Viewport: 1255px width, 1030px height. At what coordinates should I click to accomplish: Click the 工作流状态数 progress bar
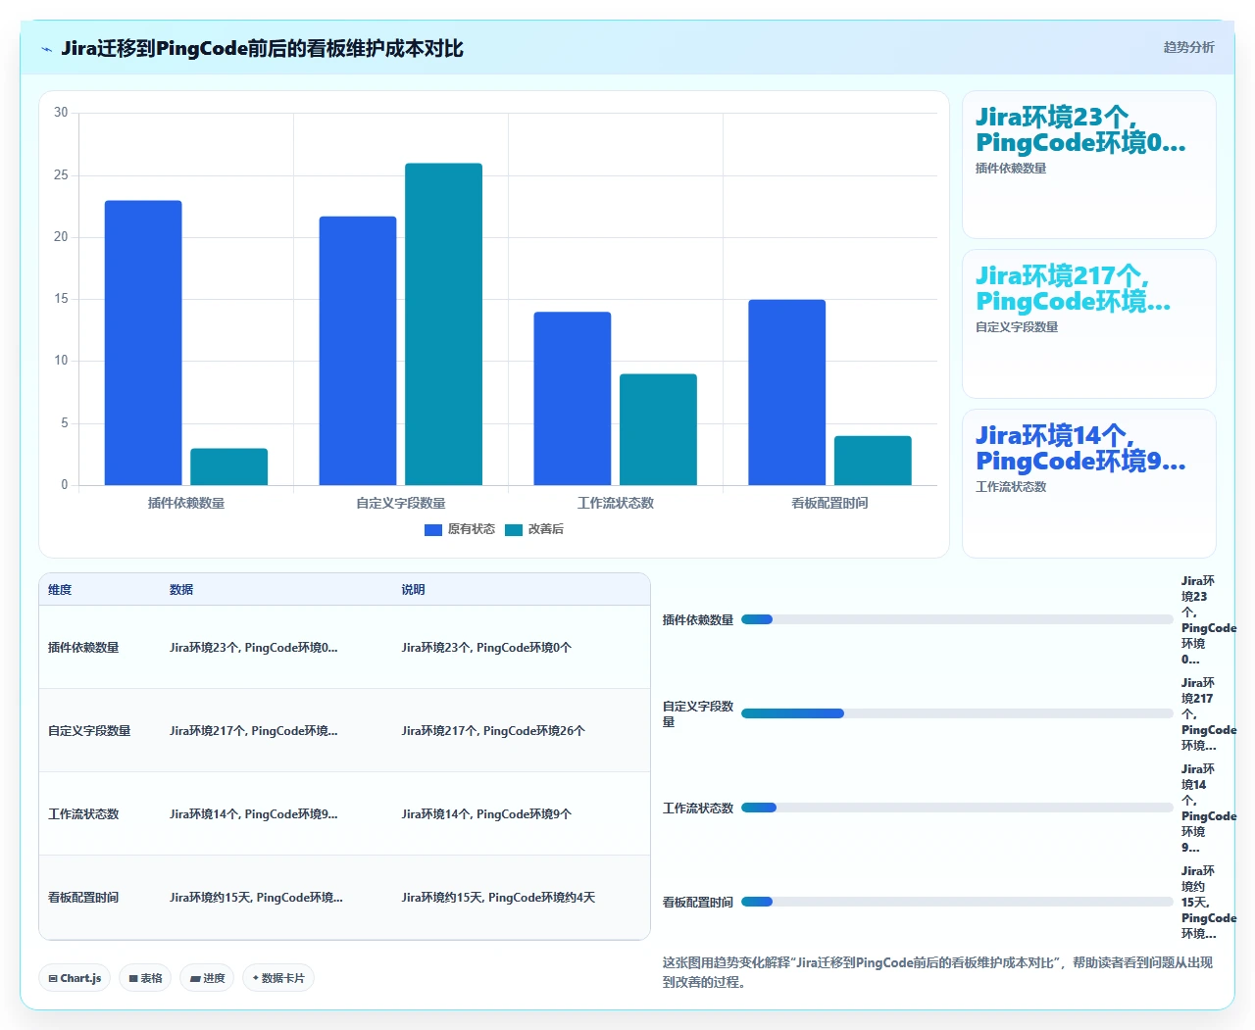tap(957, 808)
